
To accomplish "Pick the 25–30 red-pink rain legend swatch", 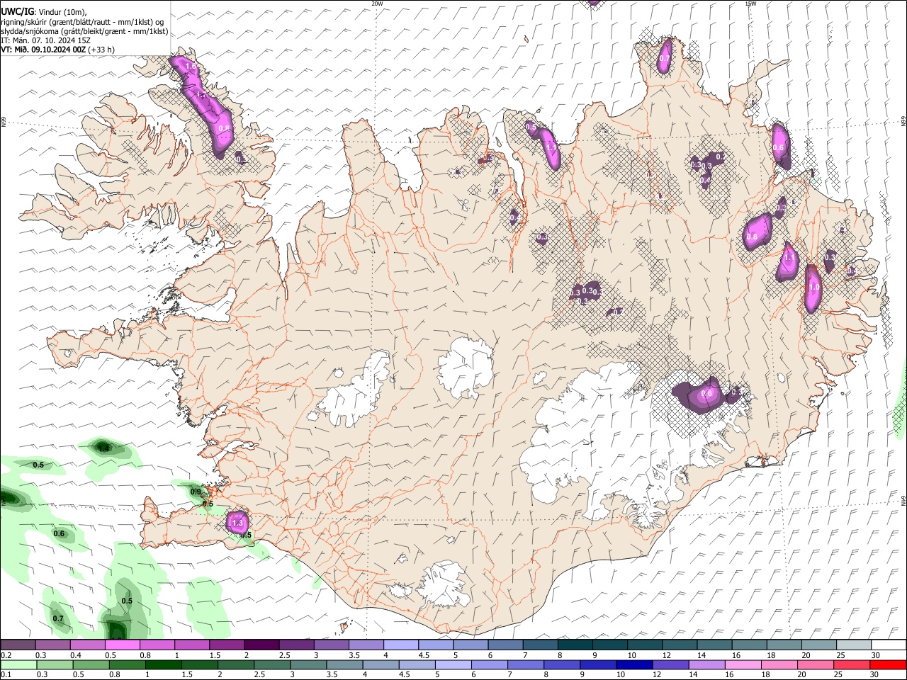I will tap(852, 664).
